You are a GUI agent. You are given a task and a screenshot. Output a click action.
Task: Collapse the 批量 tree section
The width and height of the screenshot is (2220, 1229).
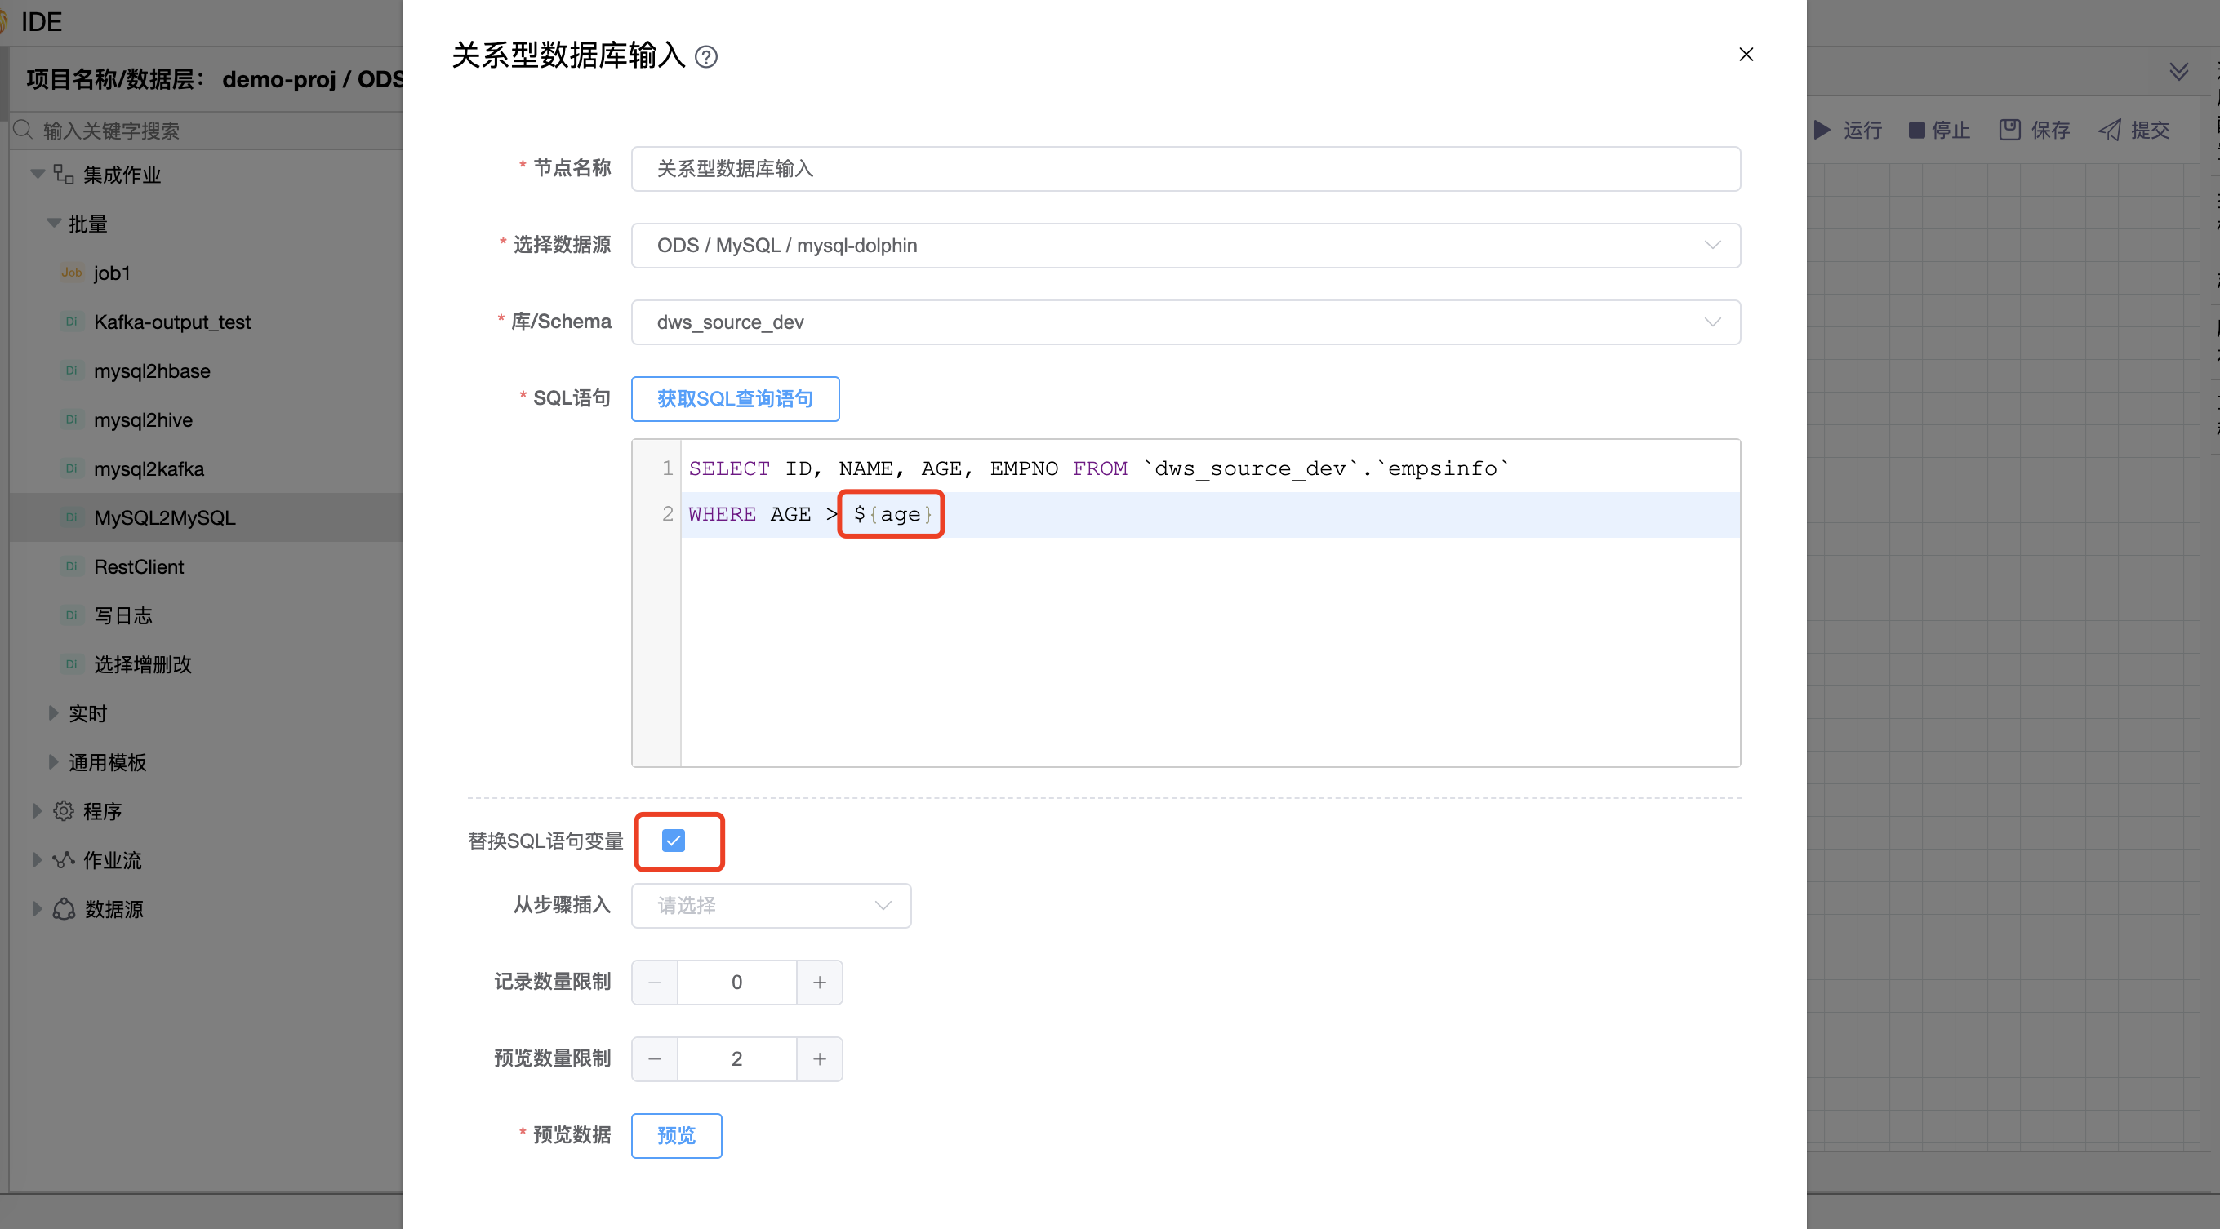(x=53, y=223)
